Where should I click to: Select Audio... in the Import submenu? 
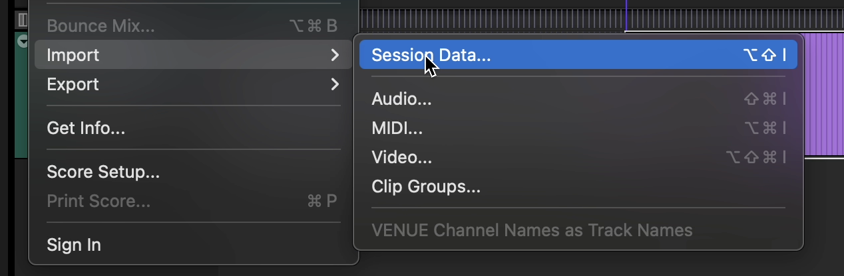402,100
